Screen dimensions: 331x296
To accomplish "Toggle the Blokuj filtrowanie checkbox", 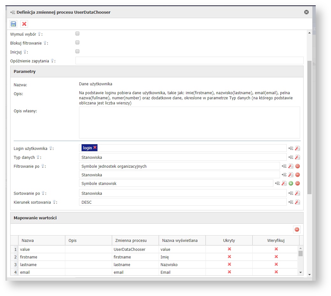I will (77, 42).
